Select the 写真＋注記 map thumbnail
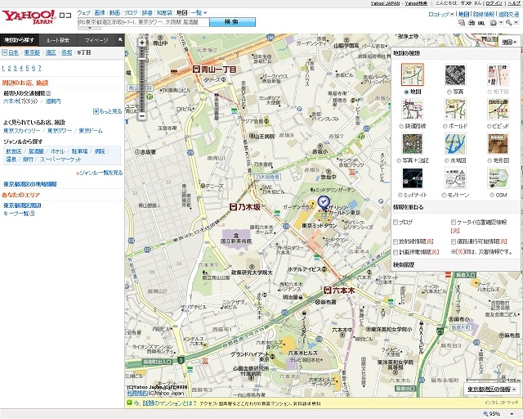 click(413, 143)
